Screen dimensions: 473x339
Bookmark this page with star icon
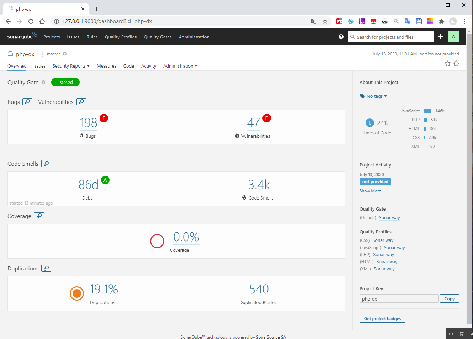pyautogui.click(x=325, y=21)
